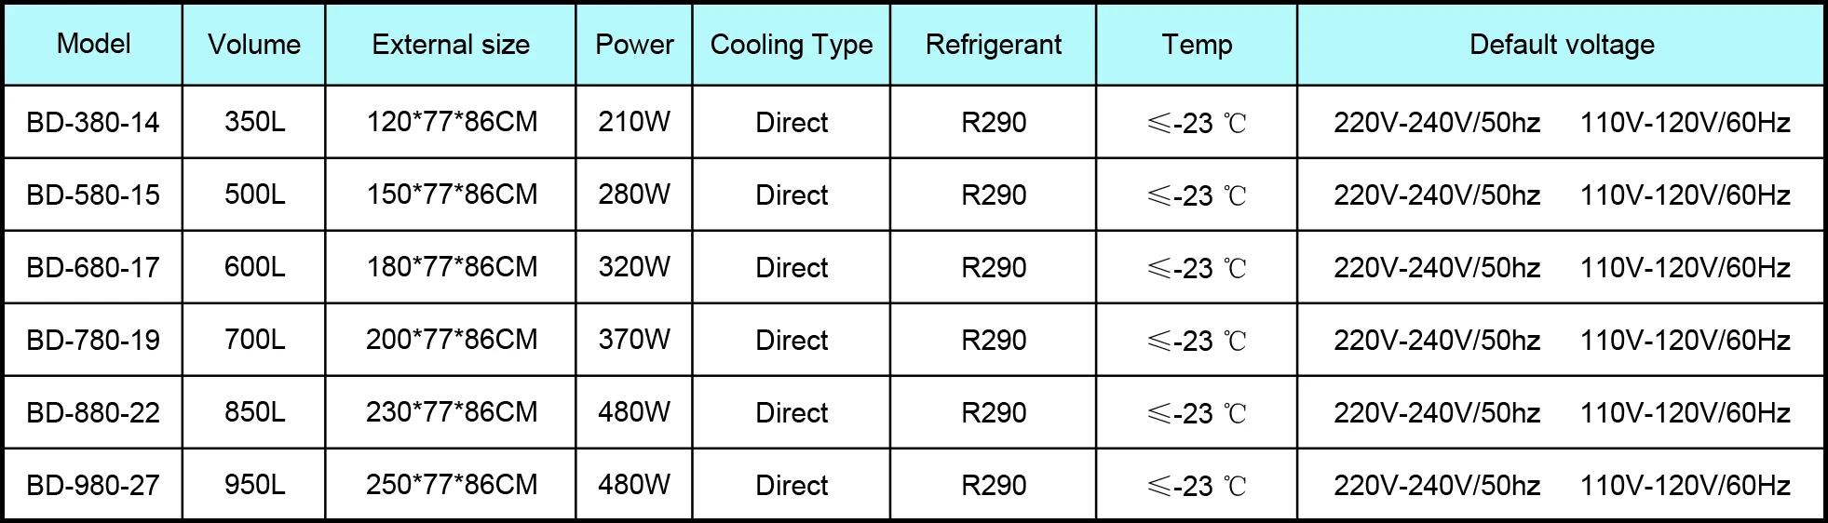Select the External size header cell
The image size is (1828, 523).
451,44
